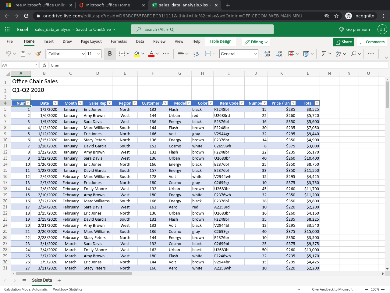
Task: Open the Editing mode dropdown
Action: [256, 42]
